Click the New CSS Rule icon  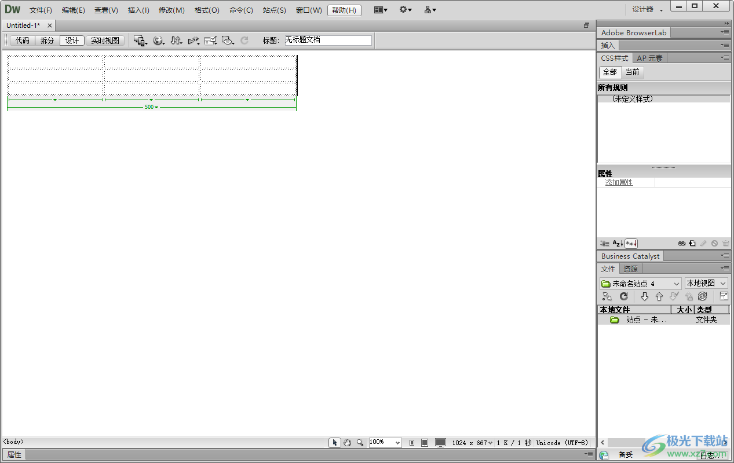692,244
